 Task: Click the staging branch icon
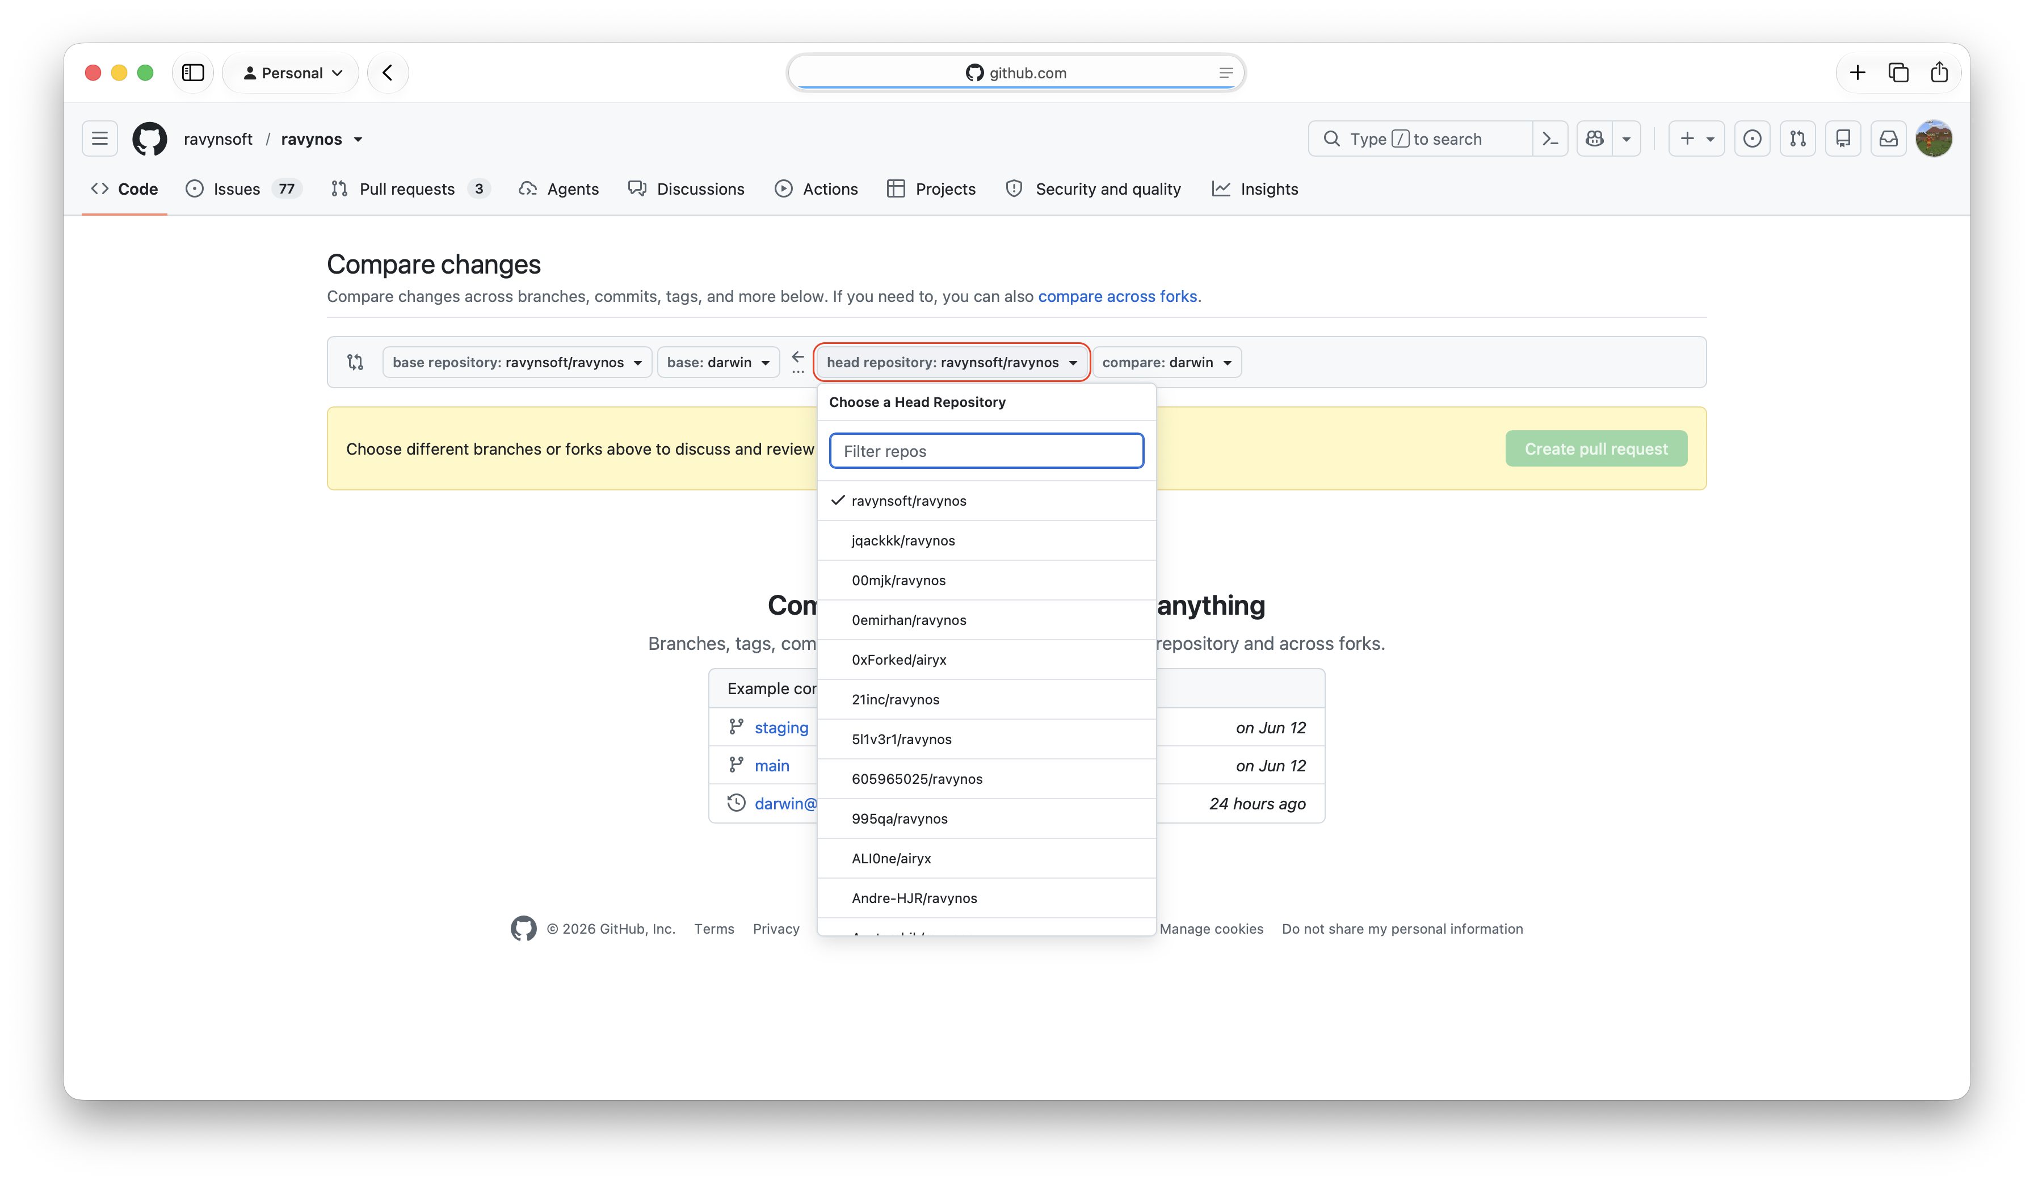pos(736,727)
